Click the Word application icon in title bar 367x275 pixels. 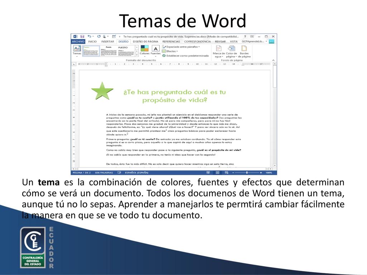pyautogui.click(x=75, y=37)
